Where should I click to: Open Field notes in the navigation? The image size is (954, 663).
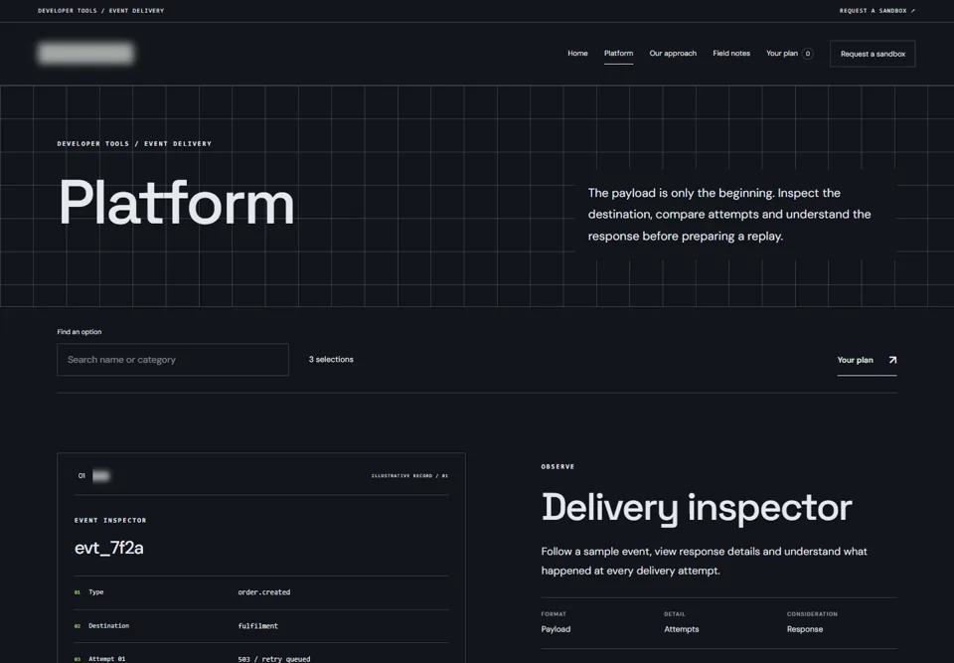pyautogui.click(x=731, y=54)
